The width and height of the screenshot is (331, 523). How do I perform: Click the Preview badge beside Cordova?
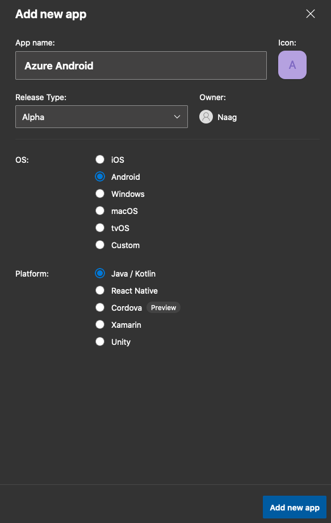(164, 307)
